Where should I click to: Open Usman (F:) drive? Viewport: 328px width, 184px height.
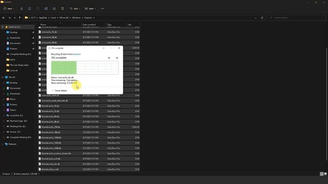pyautogui.click(x=15, y=132)
